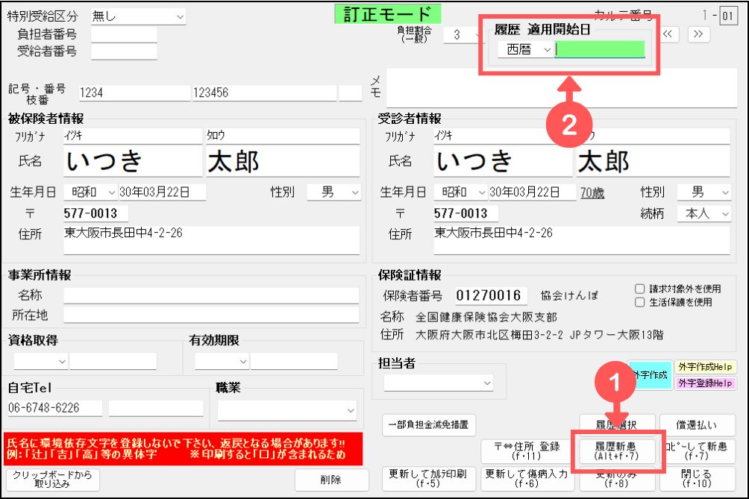
Task: Open the 担当者 dropdown list
Action: 439,383
